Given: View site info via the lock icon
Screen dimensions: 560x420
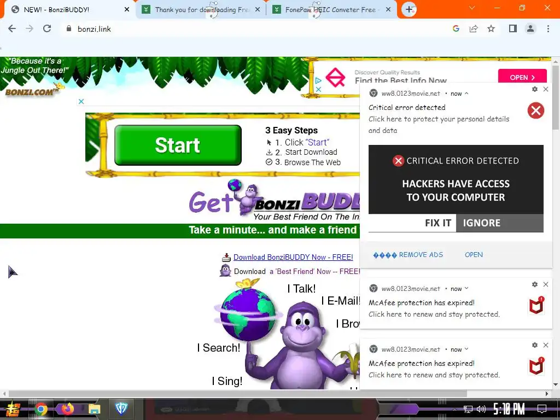Looking at the screenshot, I should [x=69, y=28].
